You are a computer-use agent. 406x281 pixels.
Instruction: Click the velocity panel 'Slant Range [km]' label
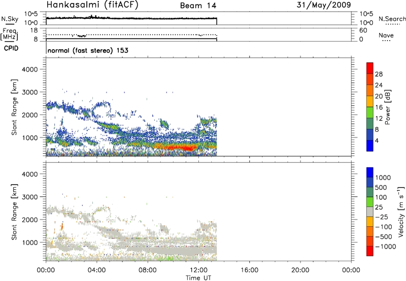pos(14,212)
